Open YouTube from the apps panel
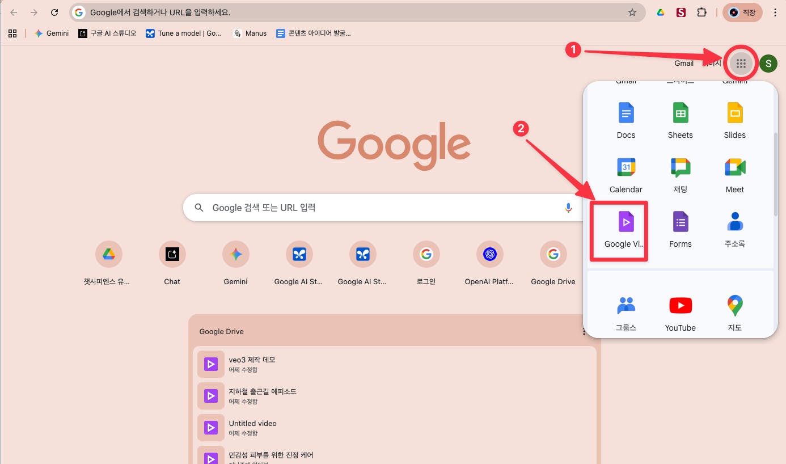Viewport: 786px width, 464px height. (x=681, y=314)
